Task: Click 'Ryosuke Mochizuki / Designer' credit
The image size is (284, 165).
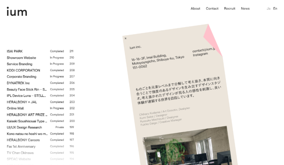Action: pos(159,119)
